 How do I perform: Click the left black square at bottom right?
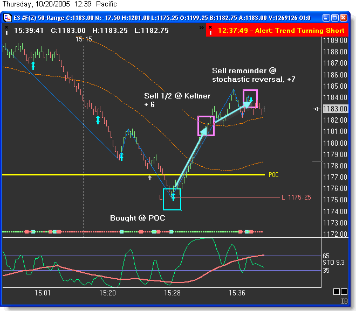336,292
